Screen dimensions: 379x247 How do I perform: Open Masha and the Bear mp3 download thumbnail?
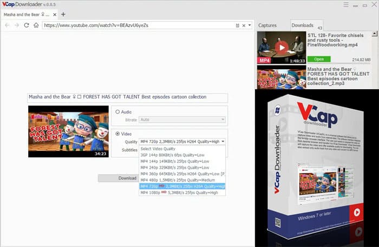tap(282, 77)
